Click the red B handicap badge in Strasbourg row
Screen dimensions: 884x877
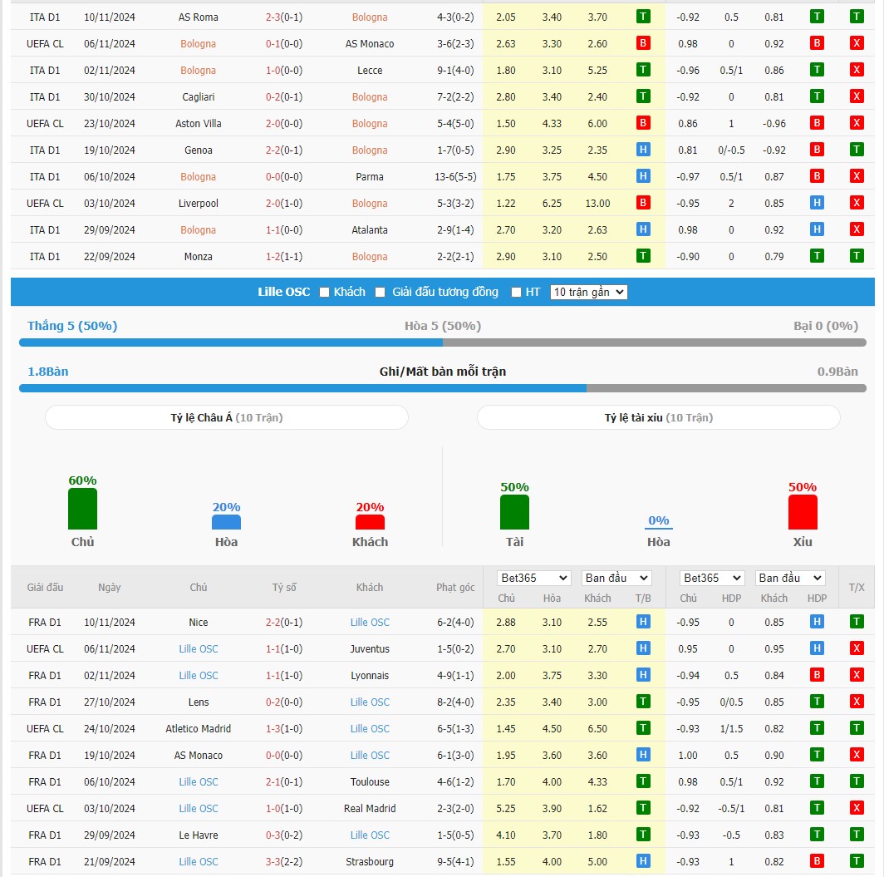point(817,860)
